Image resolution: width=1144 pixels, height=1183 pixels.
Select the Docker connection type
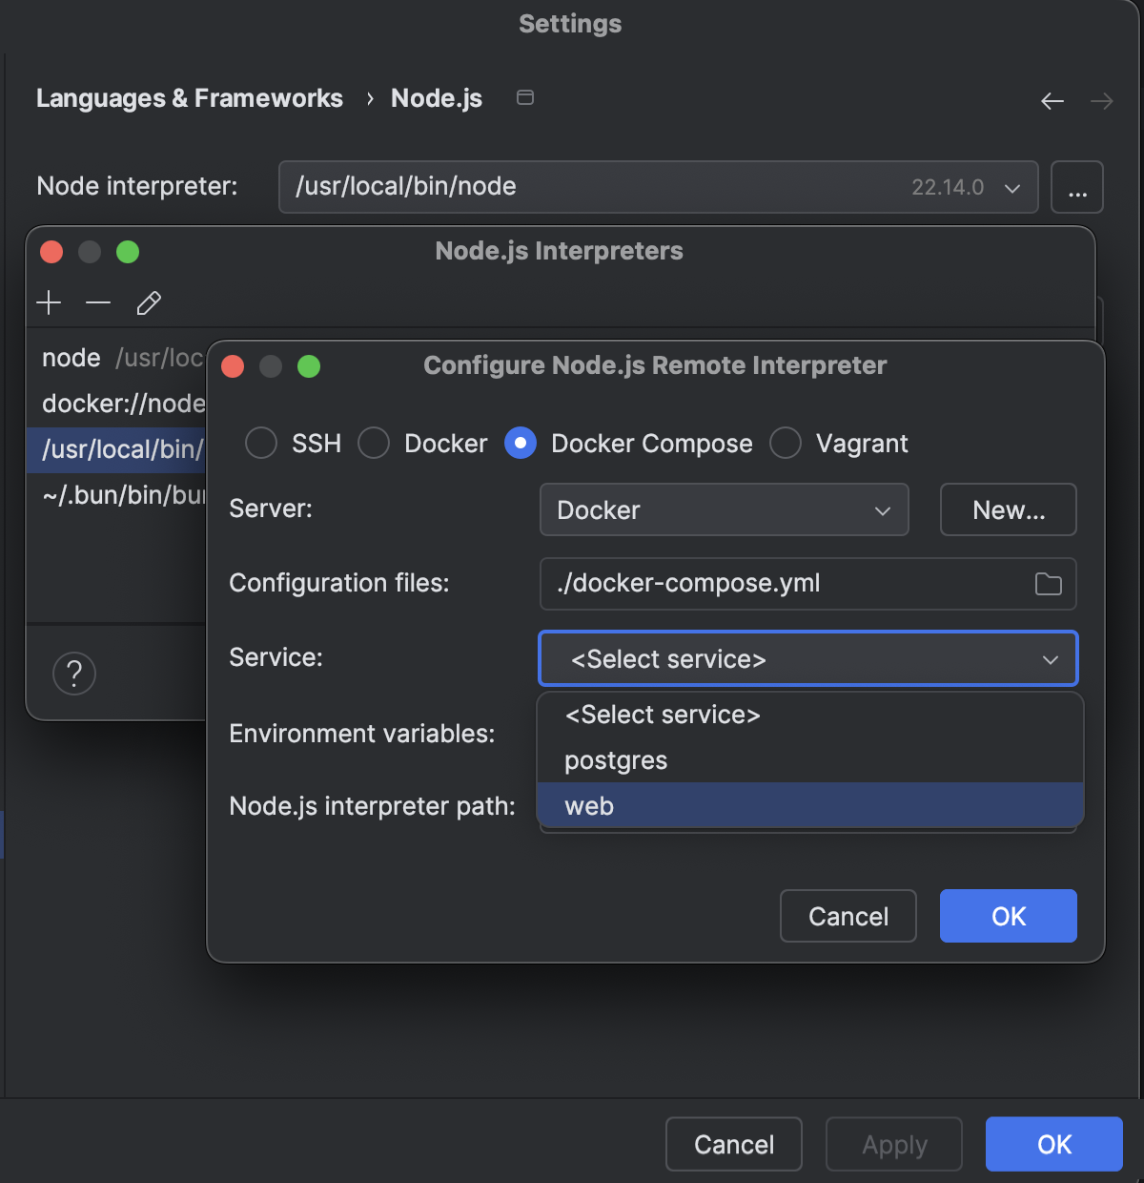click(x=374, y=443)
